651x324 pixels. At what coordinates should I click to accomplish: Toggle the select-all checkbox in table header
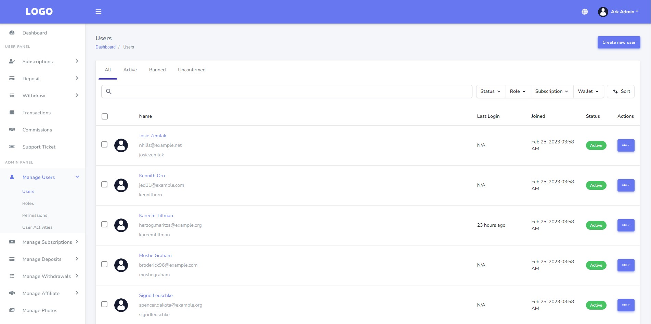(105, 116)
